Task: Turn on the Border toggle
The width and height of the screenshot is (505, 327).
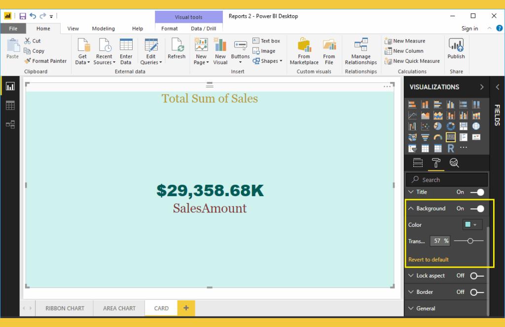Action: pyautogui.click(x=477, y=292)
